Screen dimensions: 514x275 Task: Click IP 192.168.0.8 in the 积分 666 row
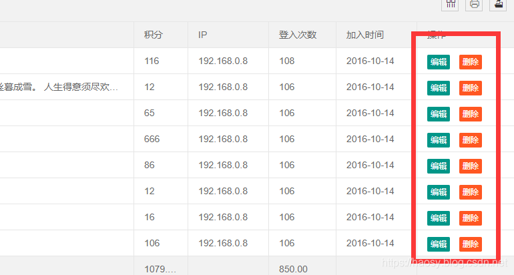point(228,139)
